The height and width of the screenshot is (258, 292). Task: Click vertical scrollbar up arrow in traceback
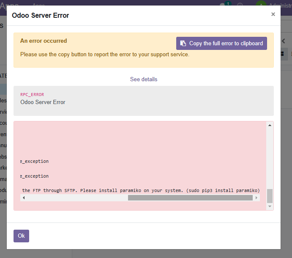[x=270, y=125]
